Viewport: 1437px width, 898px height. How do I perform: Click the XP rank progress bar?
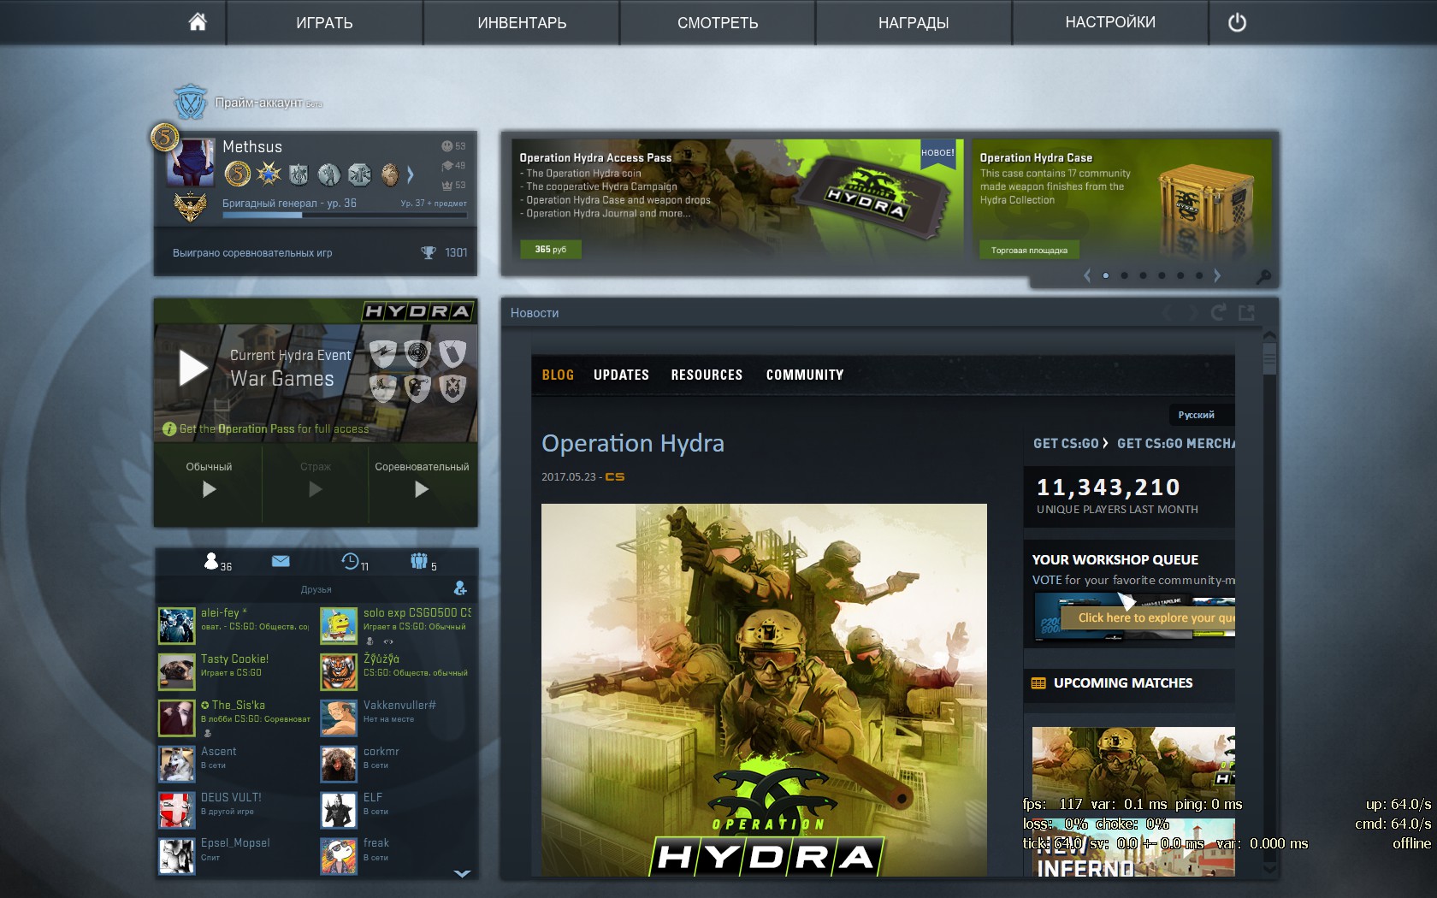[x=345, y=216]
